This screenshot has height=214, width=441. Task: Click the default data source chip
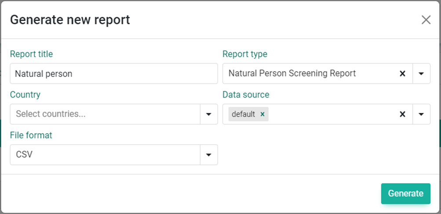point(244,114)
